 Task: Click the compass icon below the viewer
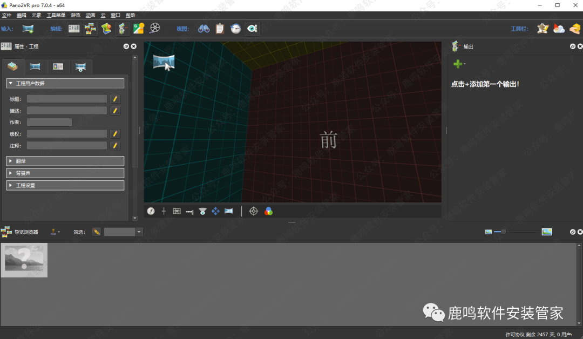point(151,211)
